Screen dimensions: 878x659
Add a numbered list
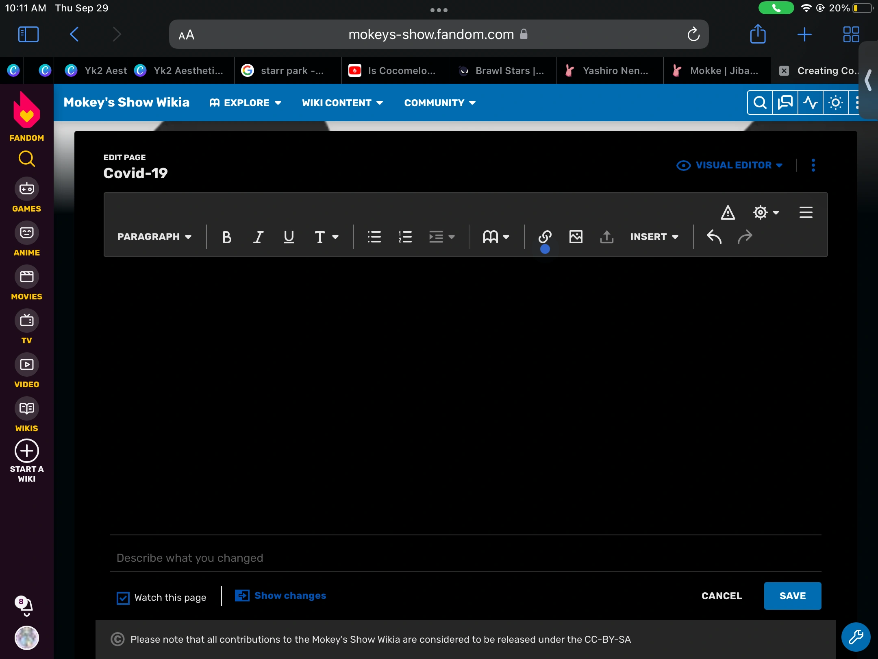click(405, 237)
